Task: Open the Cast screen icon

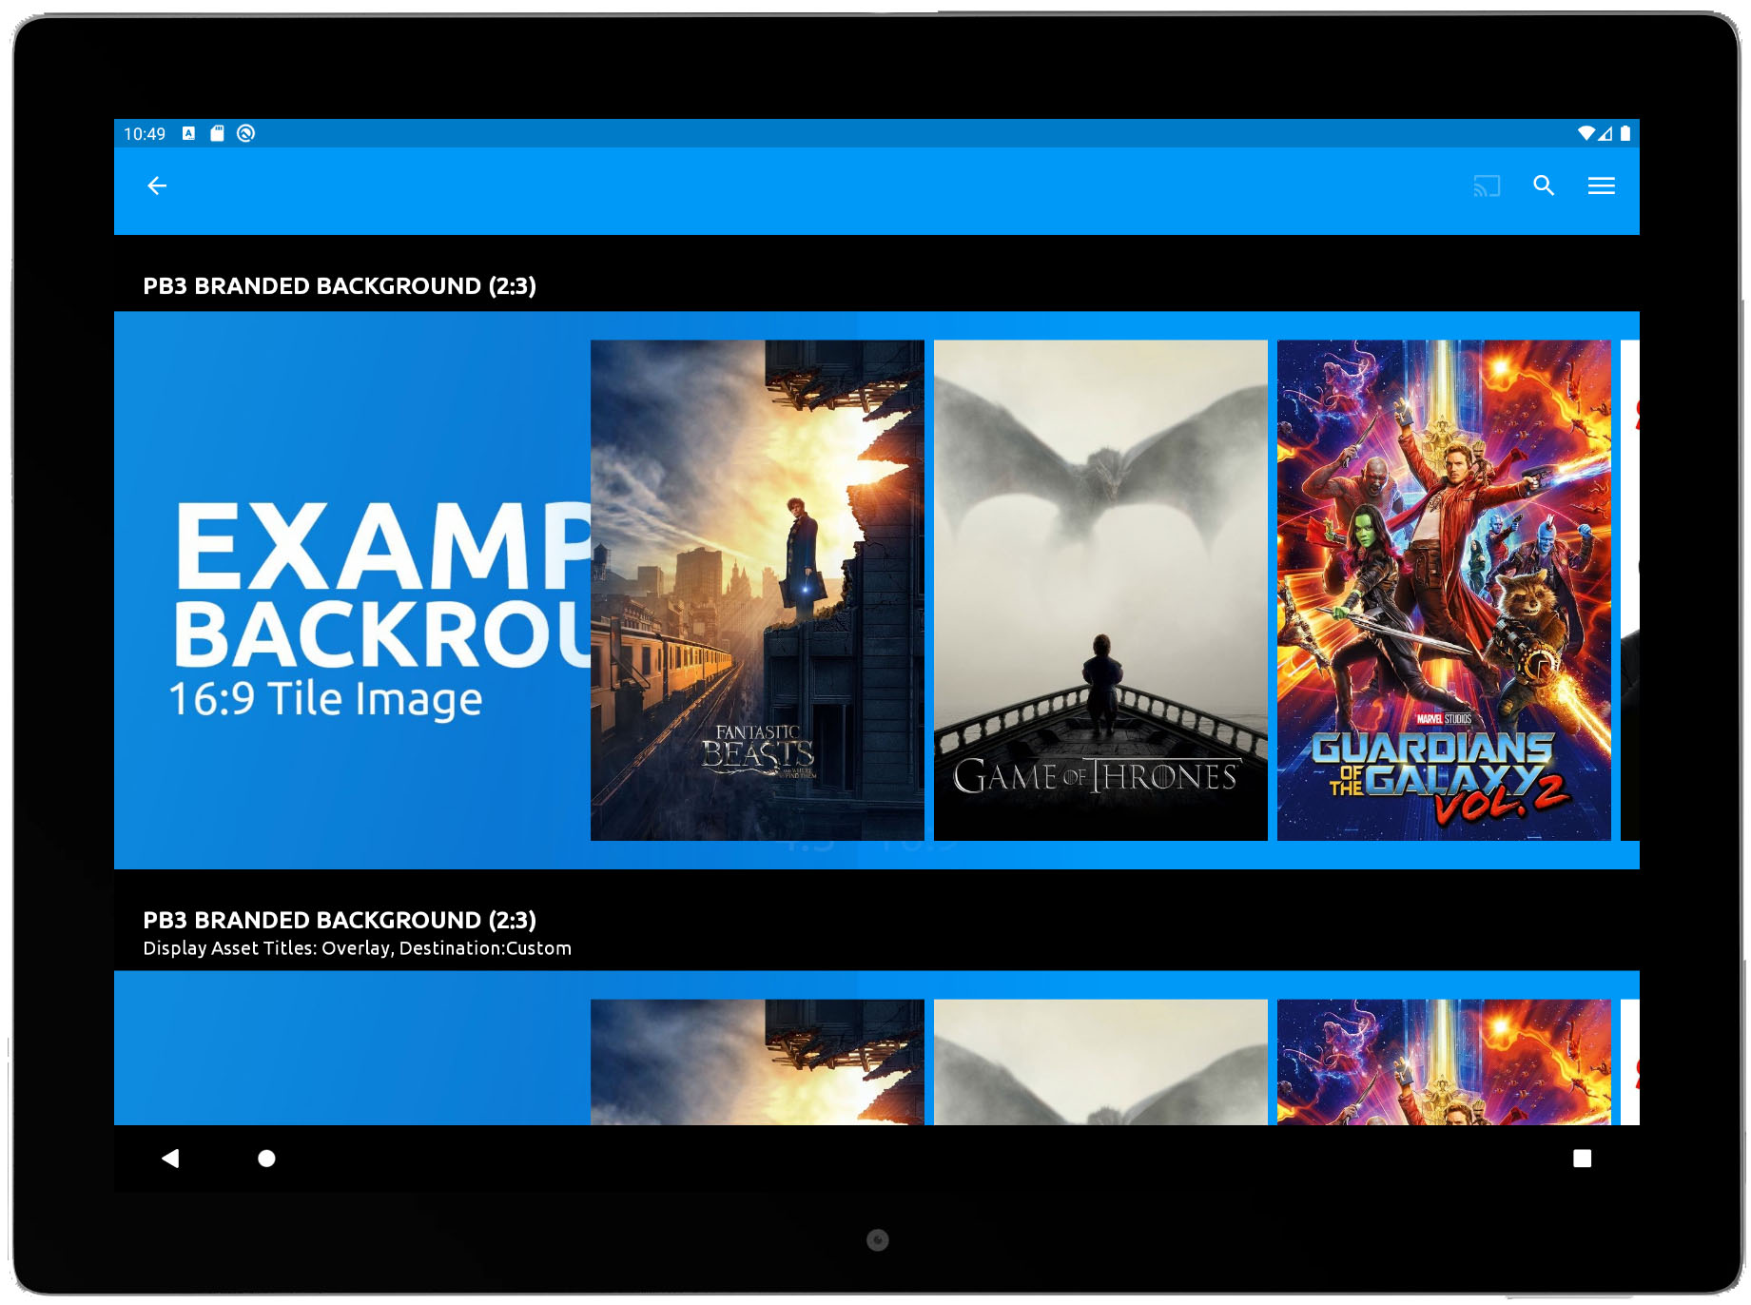Action: point(1487,186)
